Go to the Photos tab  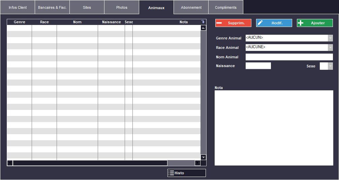click(122, 7)
